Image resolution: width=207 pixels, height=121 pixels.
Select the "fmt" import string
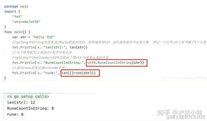[x=17, y=17]
